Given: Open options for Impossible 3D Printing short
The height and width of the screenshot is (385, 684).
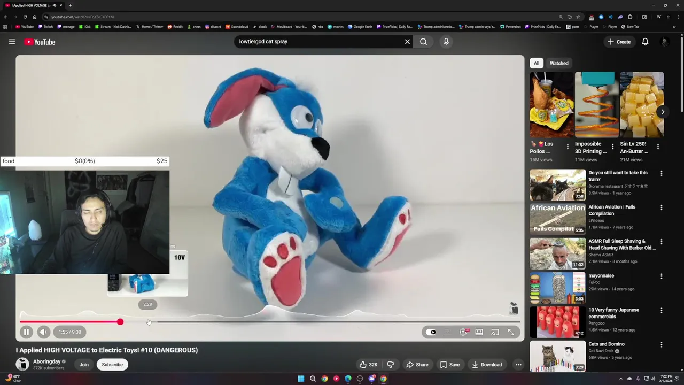Looking at the screenshot, I should (613, 147).
